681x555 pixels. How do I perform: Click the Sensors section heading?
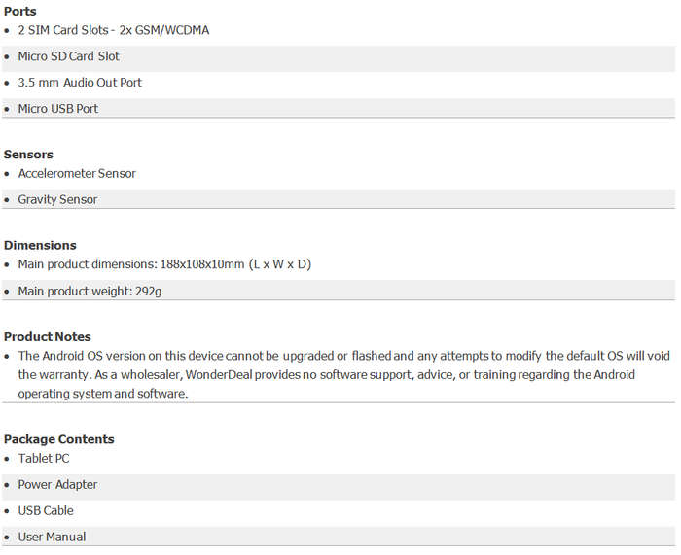point(28,155)
